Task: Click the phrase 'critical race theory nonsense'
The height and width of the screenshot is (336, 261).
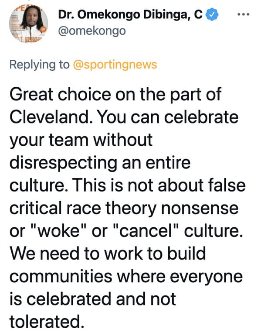Action: (x=124, y=208)
